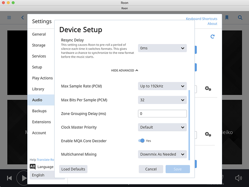Open Clock Master Priority dropdown

tap(162, 127)
